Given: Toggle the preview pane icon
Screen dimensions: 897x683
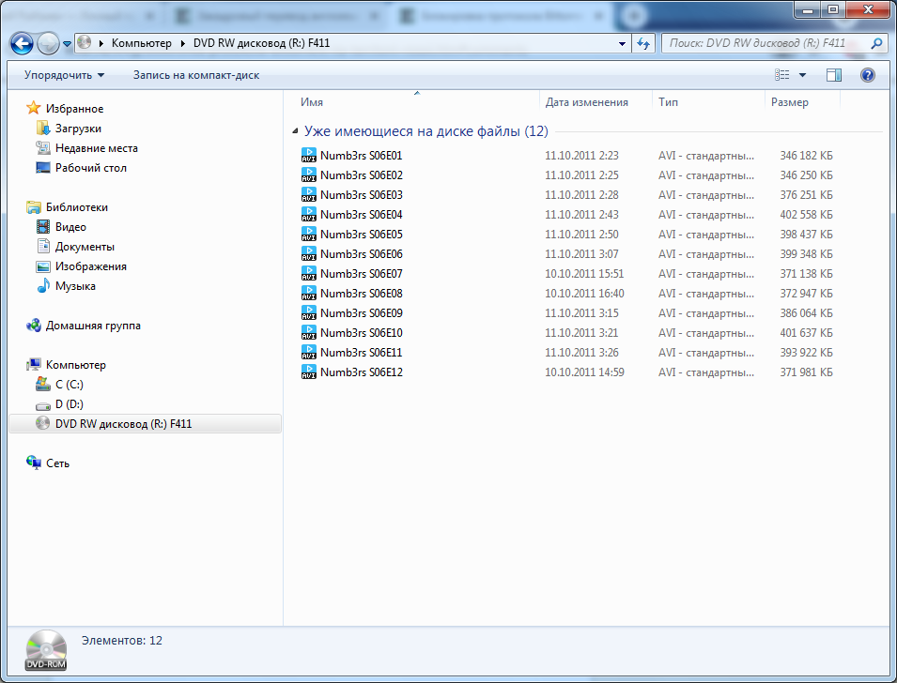Looking at the screenshot, I should 833,75.
